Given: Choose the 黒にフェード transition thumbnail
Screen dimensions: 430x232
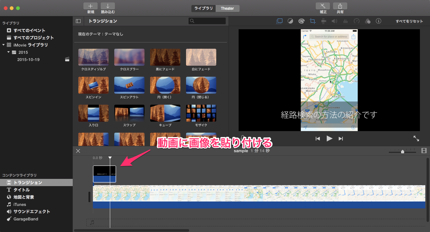Looking at the screenshot, I should coord(165,57).
